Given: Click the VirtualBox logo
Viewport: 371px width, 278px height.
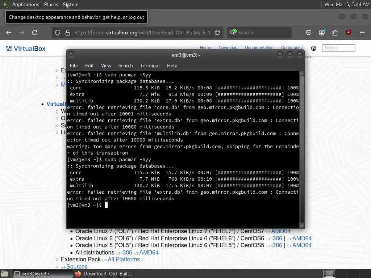Looking at the screenshot, I should (x=26, y=49).
